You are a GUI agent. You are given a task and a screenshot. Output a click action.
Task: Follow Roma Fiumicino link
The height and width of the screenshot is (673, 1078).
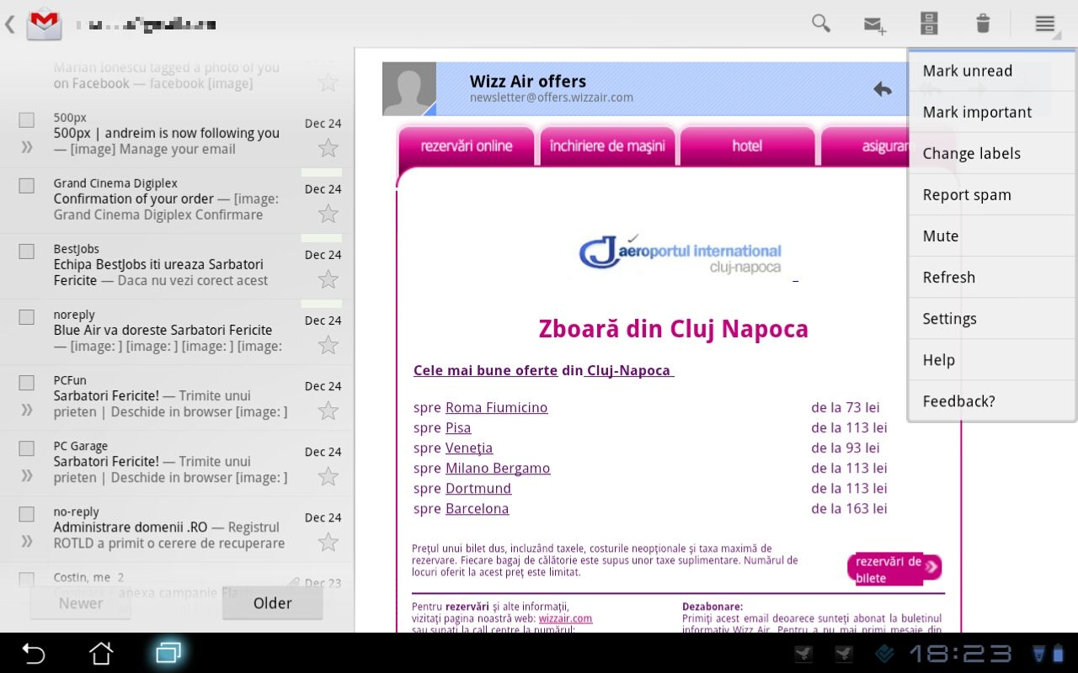click(x=496, y=407)
